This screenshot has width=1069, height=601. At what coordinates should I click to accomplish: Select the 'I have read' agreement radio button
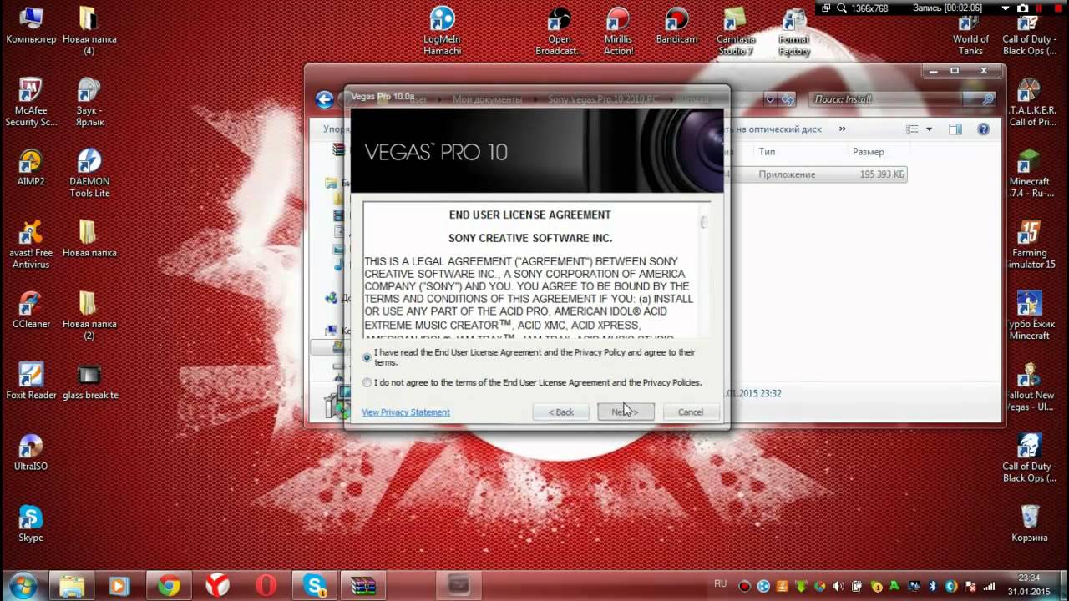click(x=367, y=357)
